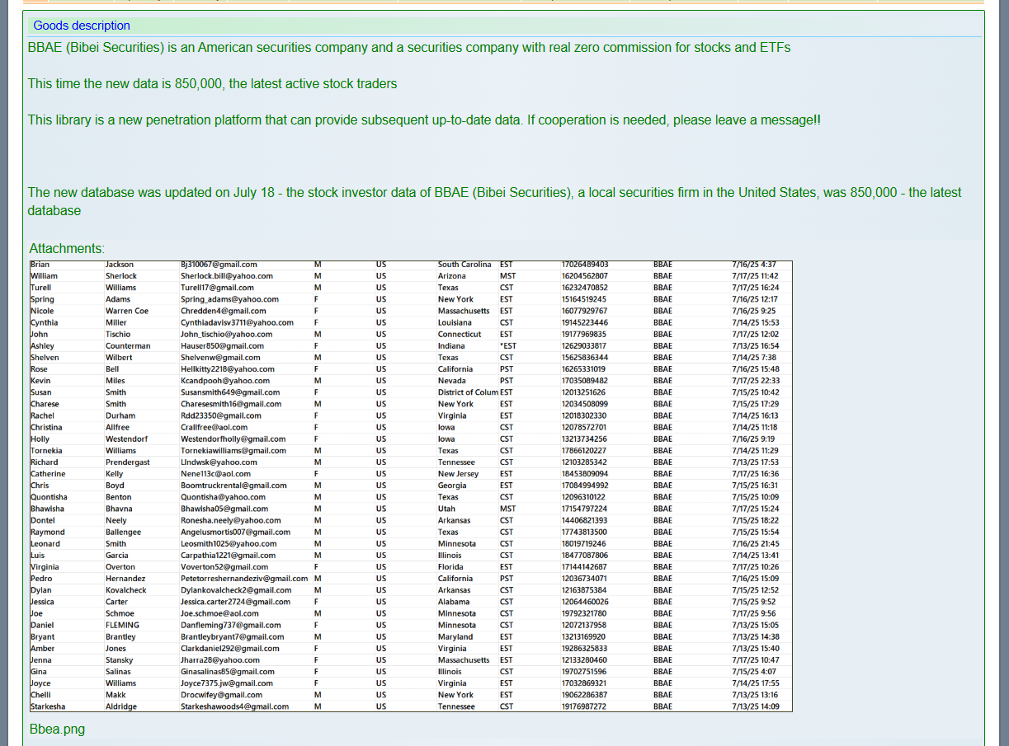
Task: Click the *EST timezone cell beside Indiana
Action: (x=507, y=346)
